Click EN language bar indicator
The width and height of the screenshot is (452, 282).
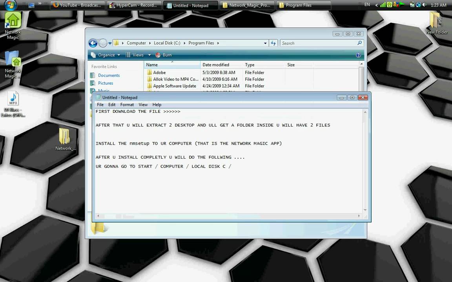tap(367, 5)
